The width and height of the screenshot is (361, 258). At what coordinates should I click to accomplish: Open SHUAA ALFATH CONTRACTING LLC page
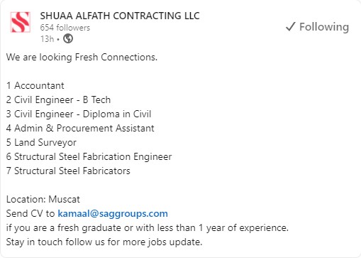(x=120, y=16)
